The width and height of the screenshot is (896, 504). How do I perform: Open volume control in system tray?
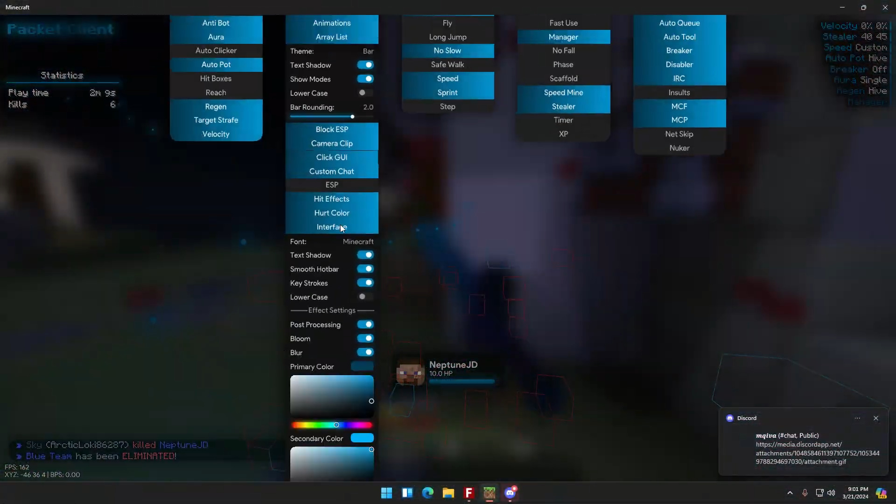coord(831,493)
